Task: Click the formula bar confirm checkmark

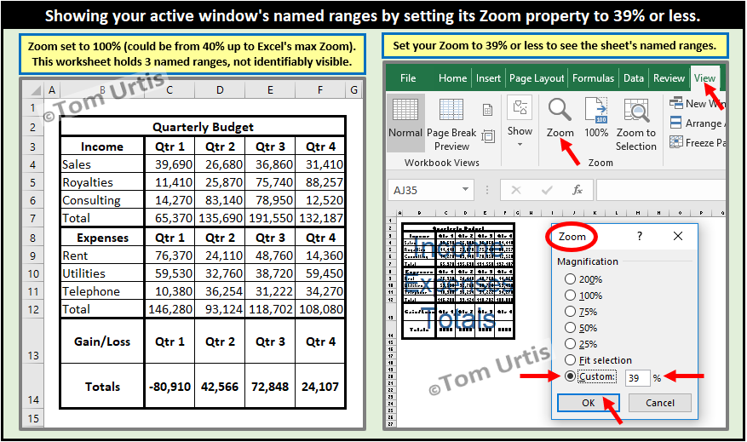Action: pos(547,191)
